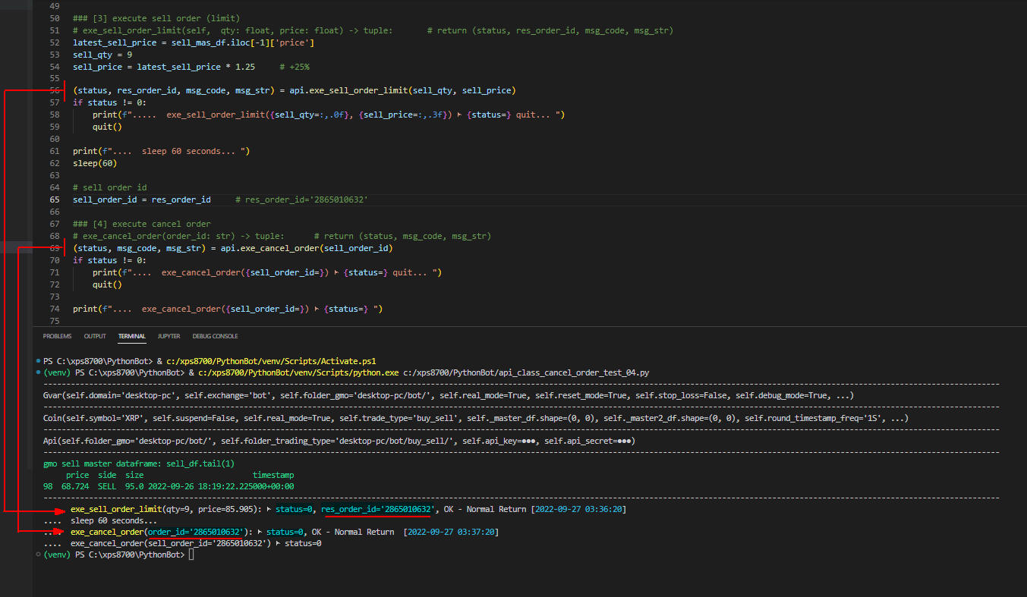
Task: Follow the venv/Scripts/python.exe path link
Action: click(x=298, y=373)
